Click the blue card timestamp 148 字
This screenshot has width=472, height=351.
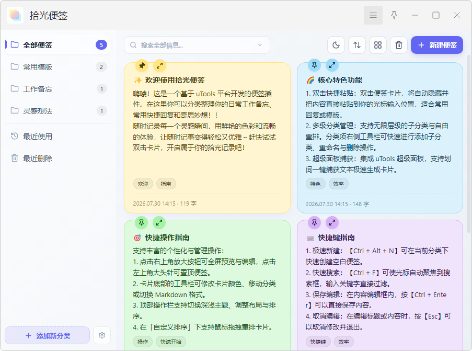pos(337,204)
